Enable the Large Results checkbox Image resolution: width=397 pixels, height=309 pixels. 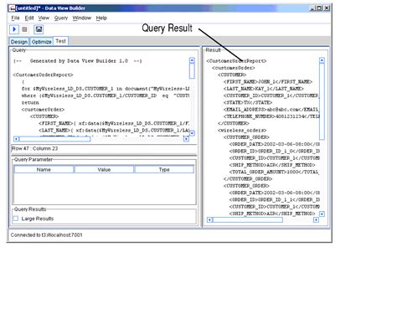[x=16, y=219]
